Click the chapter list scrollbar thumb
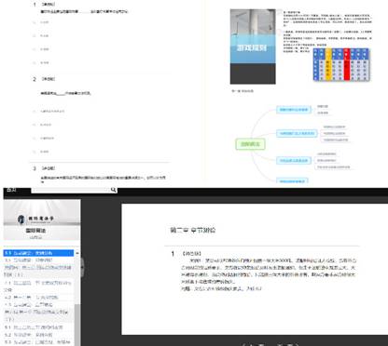This screenshot has height=346, width=388. coord(77,324)
